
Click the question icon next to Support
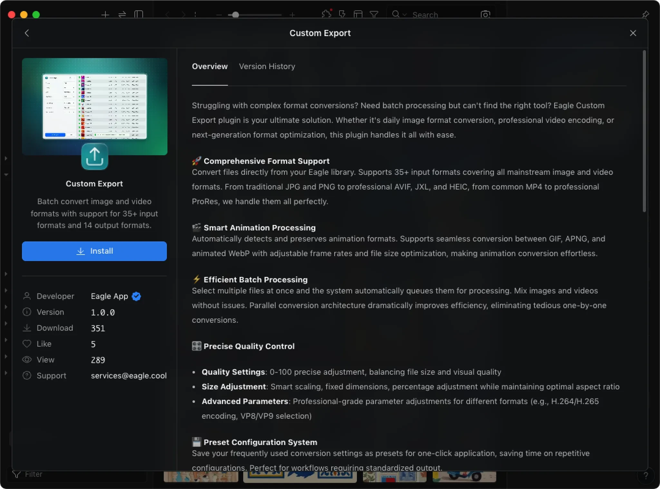point(27,375)
